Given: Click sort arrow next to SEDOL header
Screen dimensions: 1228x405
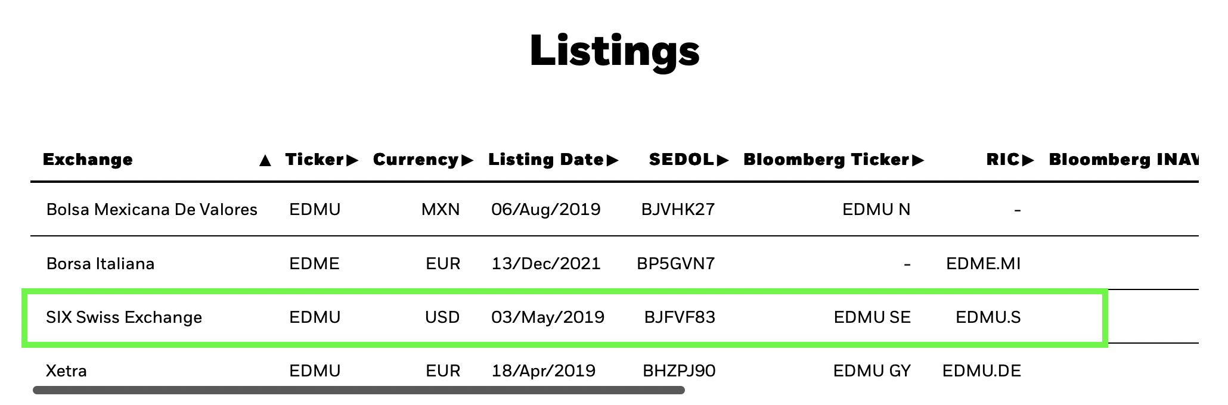Looking at the screenshot, I should tap(723, 160).
